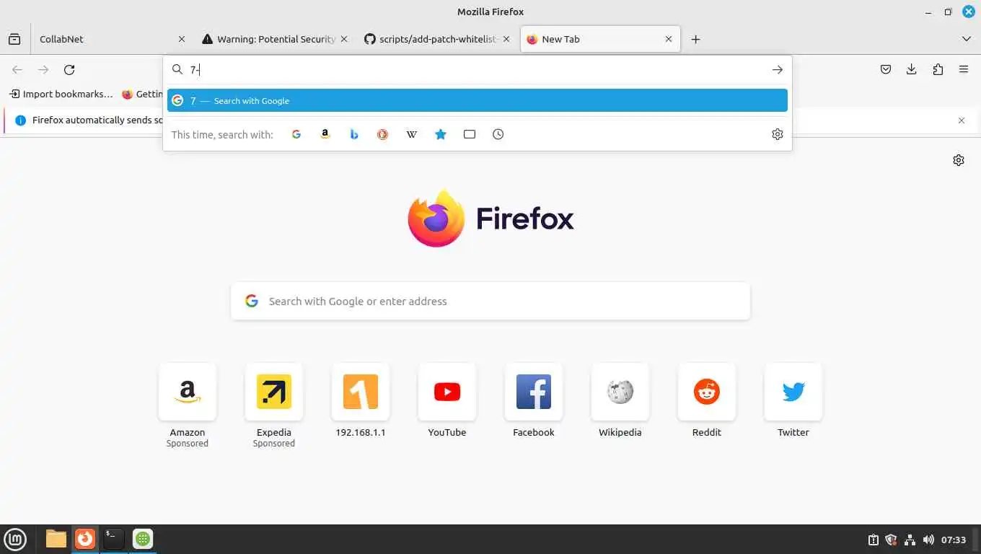Open search settings gear in dropdown
Image resolution: width=981 pixels, height=554 pixels.
coord(778,134)
